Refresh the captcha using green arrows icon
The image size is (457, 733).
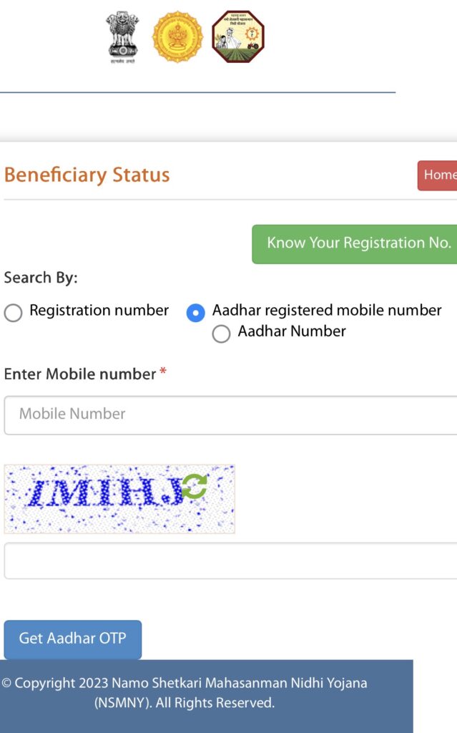tap(194, 487)
